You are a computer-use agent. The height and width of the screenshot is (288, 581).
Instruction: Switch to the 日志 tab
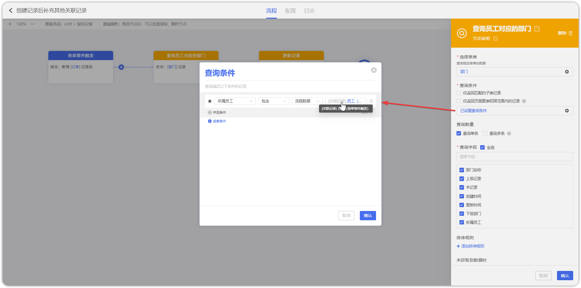pyautogui.click(x=309, y=11)
